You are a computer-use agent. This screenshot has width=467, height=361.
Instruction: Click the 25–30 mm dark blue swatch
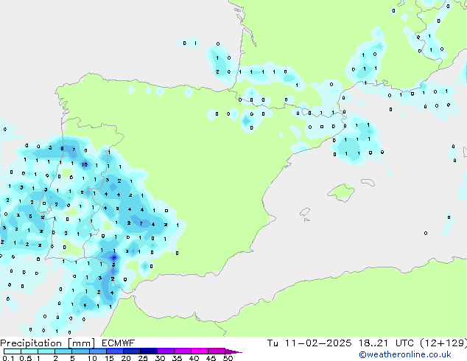pyautogui.click(x=149, y=351)
